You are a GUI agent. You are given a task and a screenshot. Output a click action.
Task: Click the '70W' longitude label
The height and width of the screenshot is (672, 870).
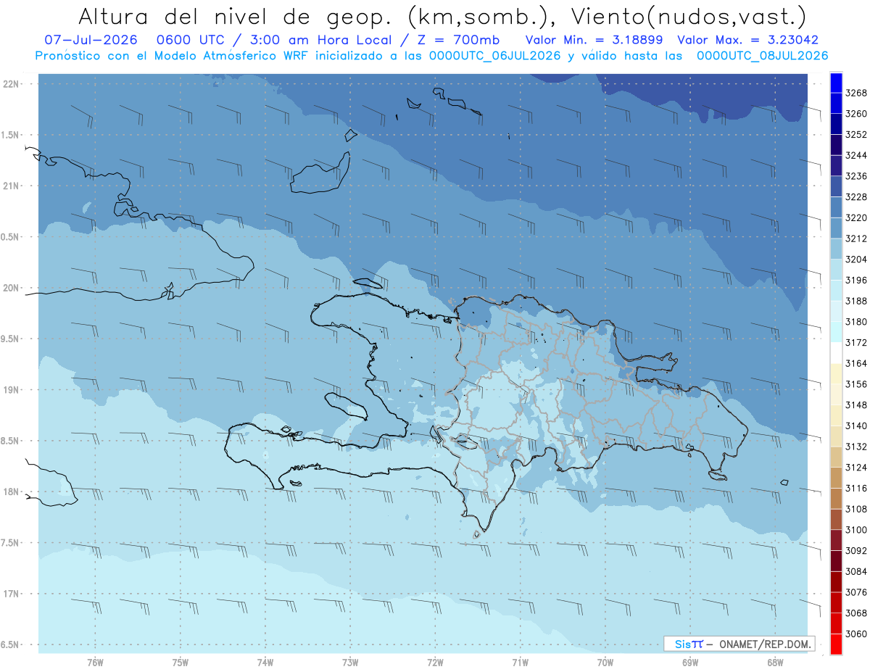(x=605, y=662)
